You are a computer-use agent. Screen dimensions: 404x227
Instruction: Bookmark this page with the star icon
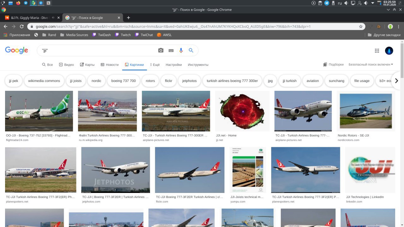pyautogui.click(x=361, y=26)
